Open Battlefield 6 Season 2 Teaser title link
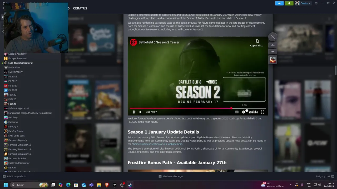 [x=159, y=42]
